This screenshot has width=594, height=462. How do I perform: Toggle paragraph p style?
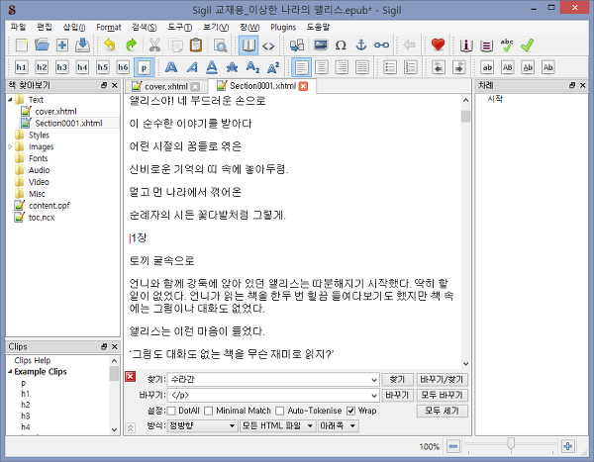tap(144, 68)
